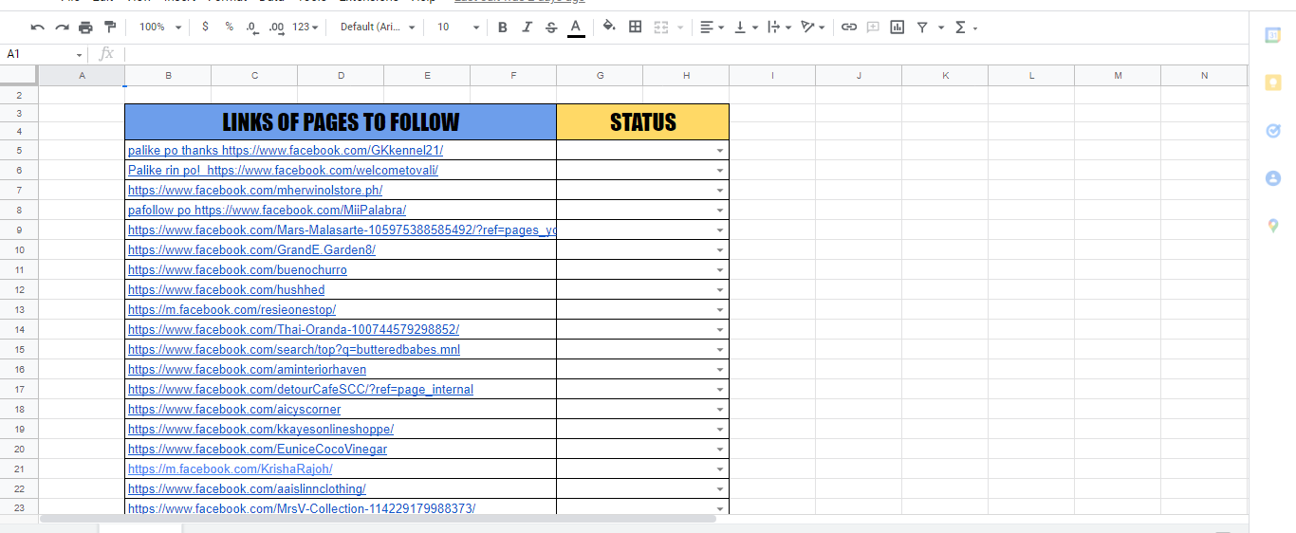Open Google Keep in side panel

pos(1273,83)
